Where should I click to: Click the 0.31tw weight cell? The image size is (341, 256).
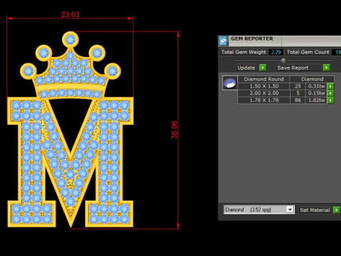tap(316, 86)
